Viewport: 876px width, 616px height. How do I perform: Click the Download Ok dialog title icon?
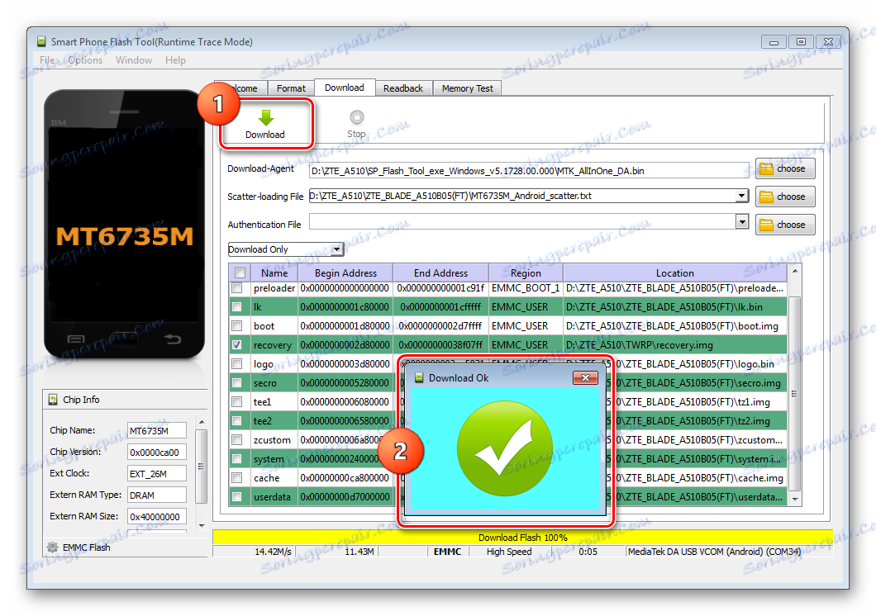418,377
